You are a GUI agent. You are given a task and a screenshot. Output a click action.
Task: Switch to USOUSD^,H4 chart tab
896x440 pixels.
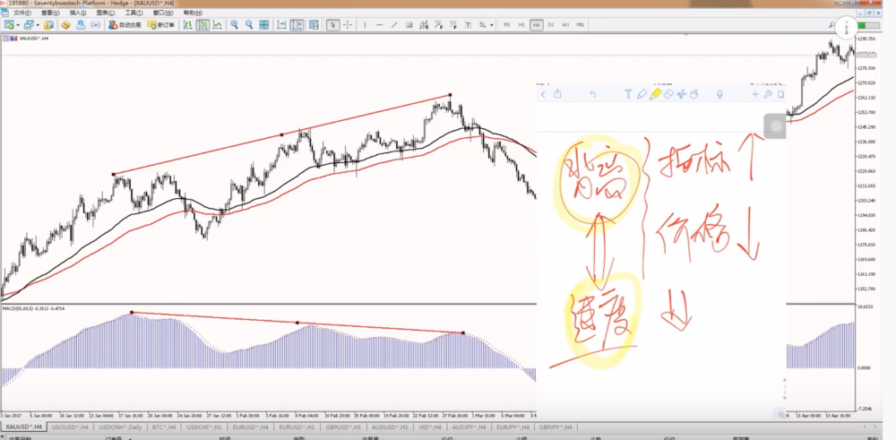pos(70,427)
